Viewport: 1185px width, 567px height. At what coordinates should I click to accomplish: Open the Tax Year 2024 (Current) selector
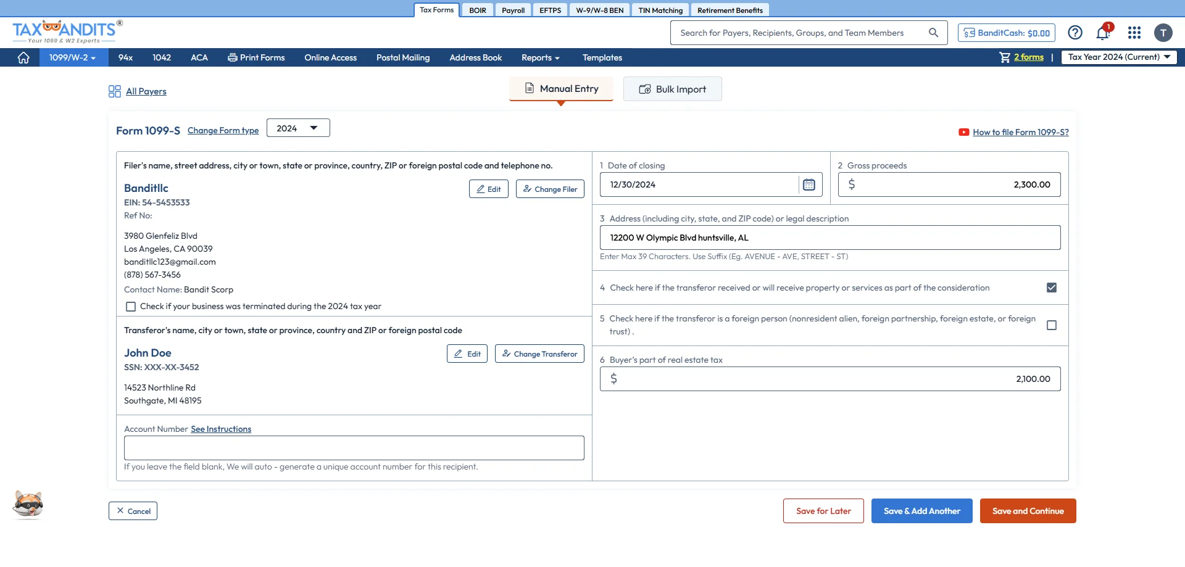pos(1119,57)
